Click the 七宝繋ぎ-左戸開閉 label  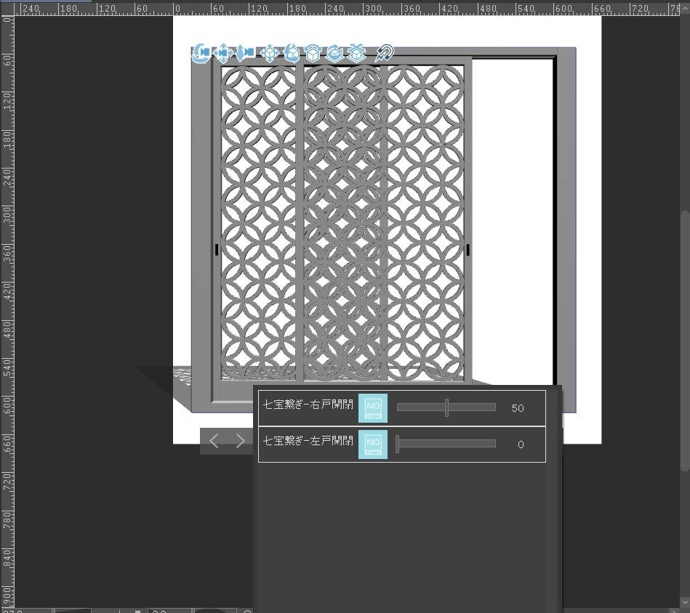click(308, 440)
